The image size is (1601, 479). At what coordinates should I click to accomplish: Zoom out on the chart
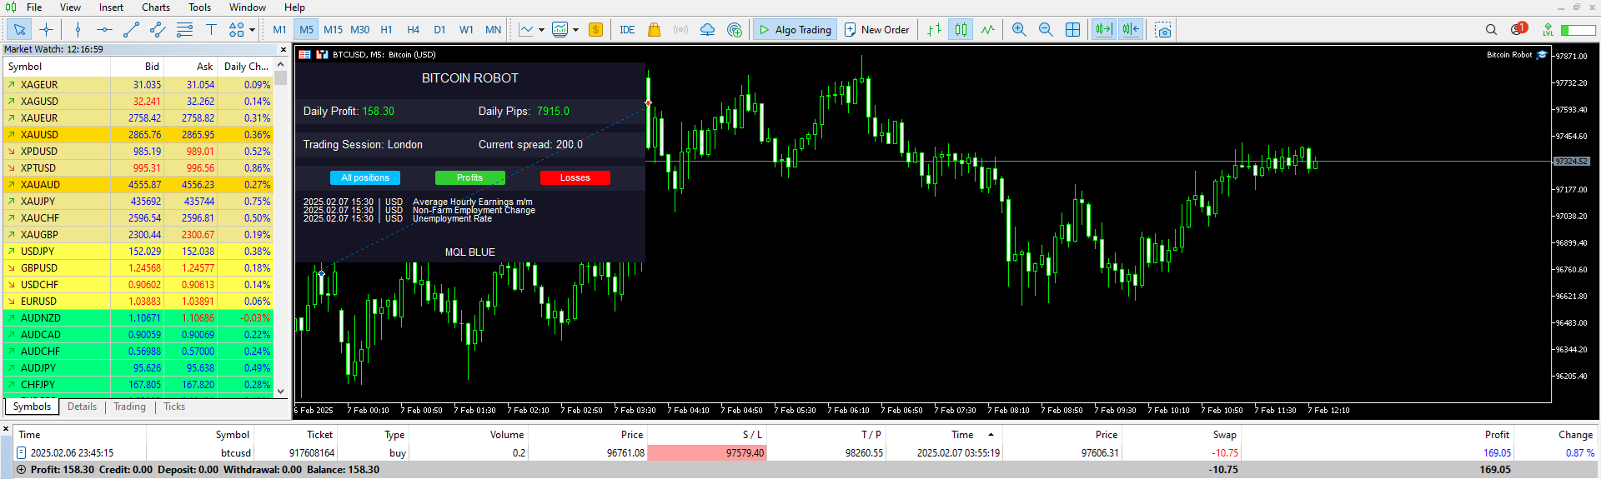[1046, 30]
